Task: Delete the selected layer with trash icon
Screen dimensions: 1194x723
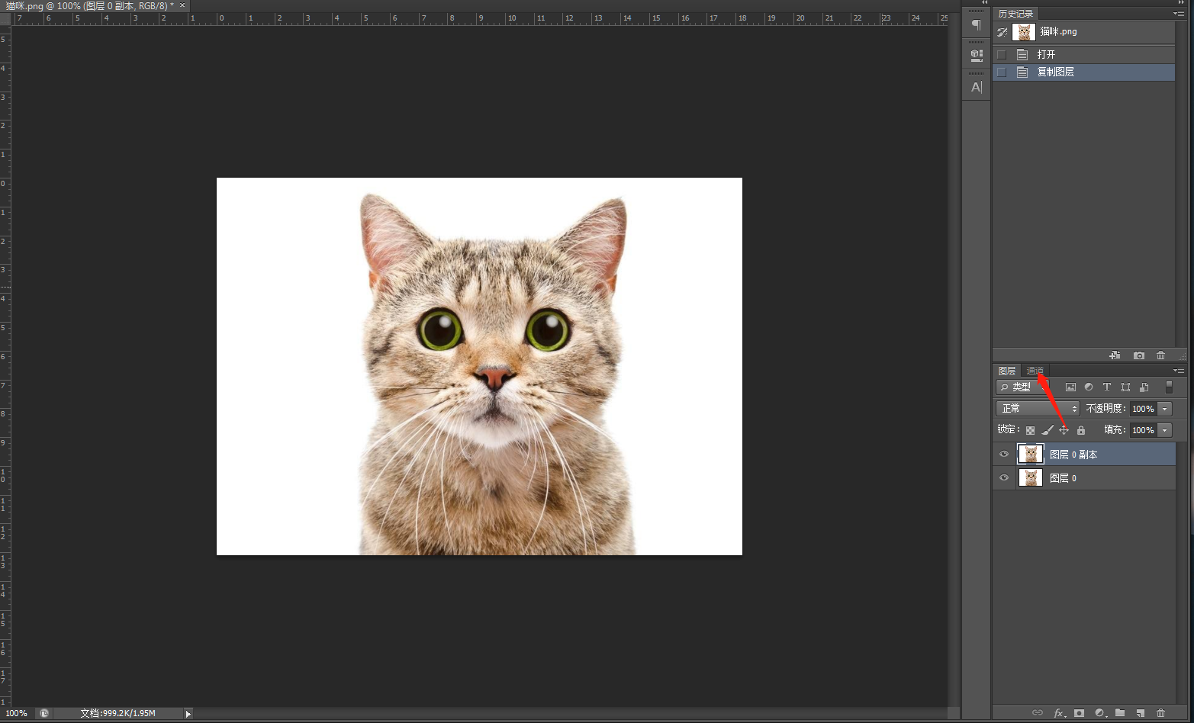Action: point(1160,713)
